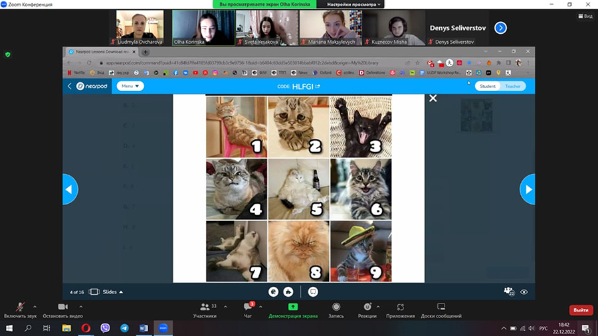The image size is (598, 336).
Task: Open Настройки просмотра view options dropdown
Action: click(x=353, y=4)
